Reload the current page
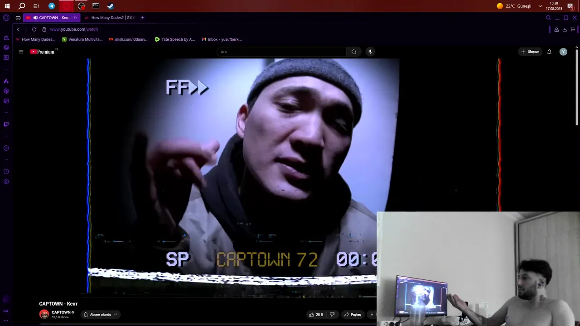Screen dimensions: 580x326 [34, 29]
